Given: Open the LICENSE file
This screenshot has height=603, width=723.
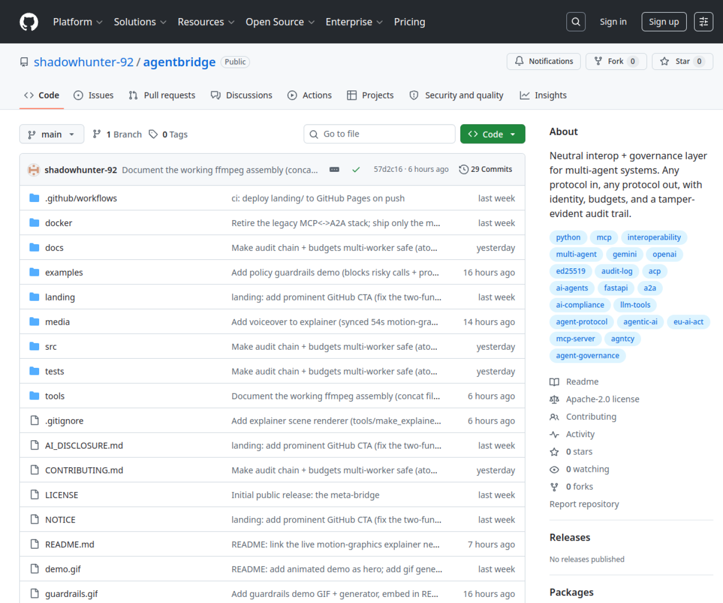Looking at the screenshot, I should click(x=61, y=495).
